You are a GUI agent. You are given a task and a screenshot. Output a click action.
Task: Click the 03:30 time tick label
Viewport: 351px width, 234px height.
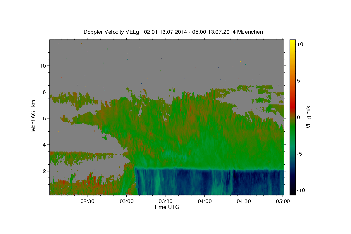click(x=166, y=201)
